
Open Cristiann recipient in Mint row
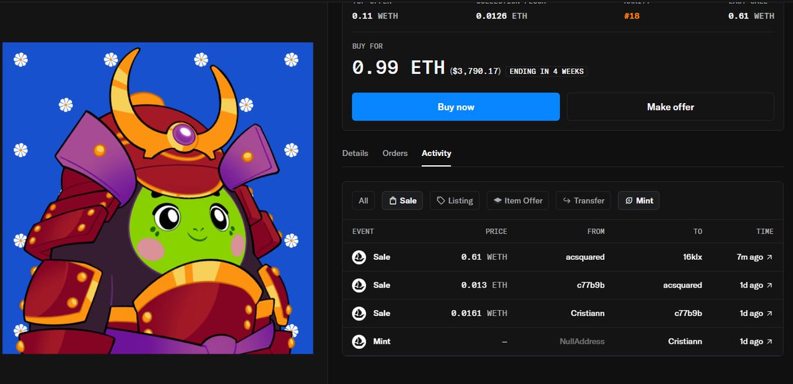point(685,342)
